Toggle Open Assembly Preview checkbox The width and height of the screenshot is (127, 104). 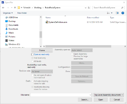[x=72, y=54]
